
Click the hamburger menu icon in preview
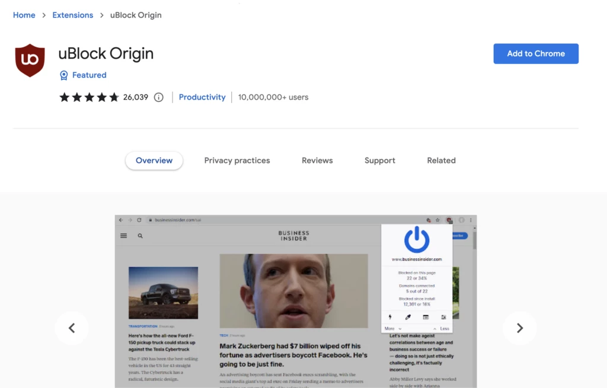[x=123, y=236]
